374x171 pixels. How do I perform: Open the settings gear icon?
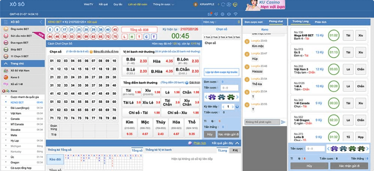click(222, 14)
